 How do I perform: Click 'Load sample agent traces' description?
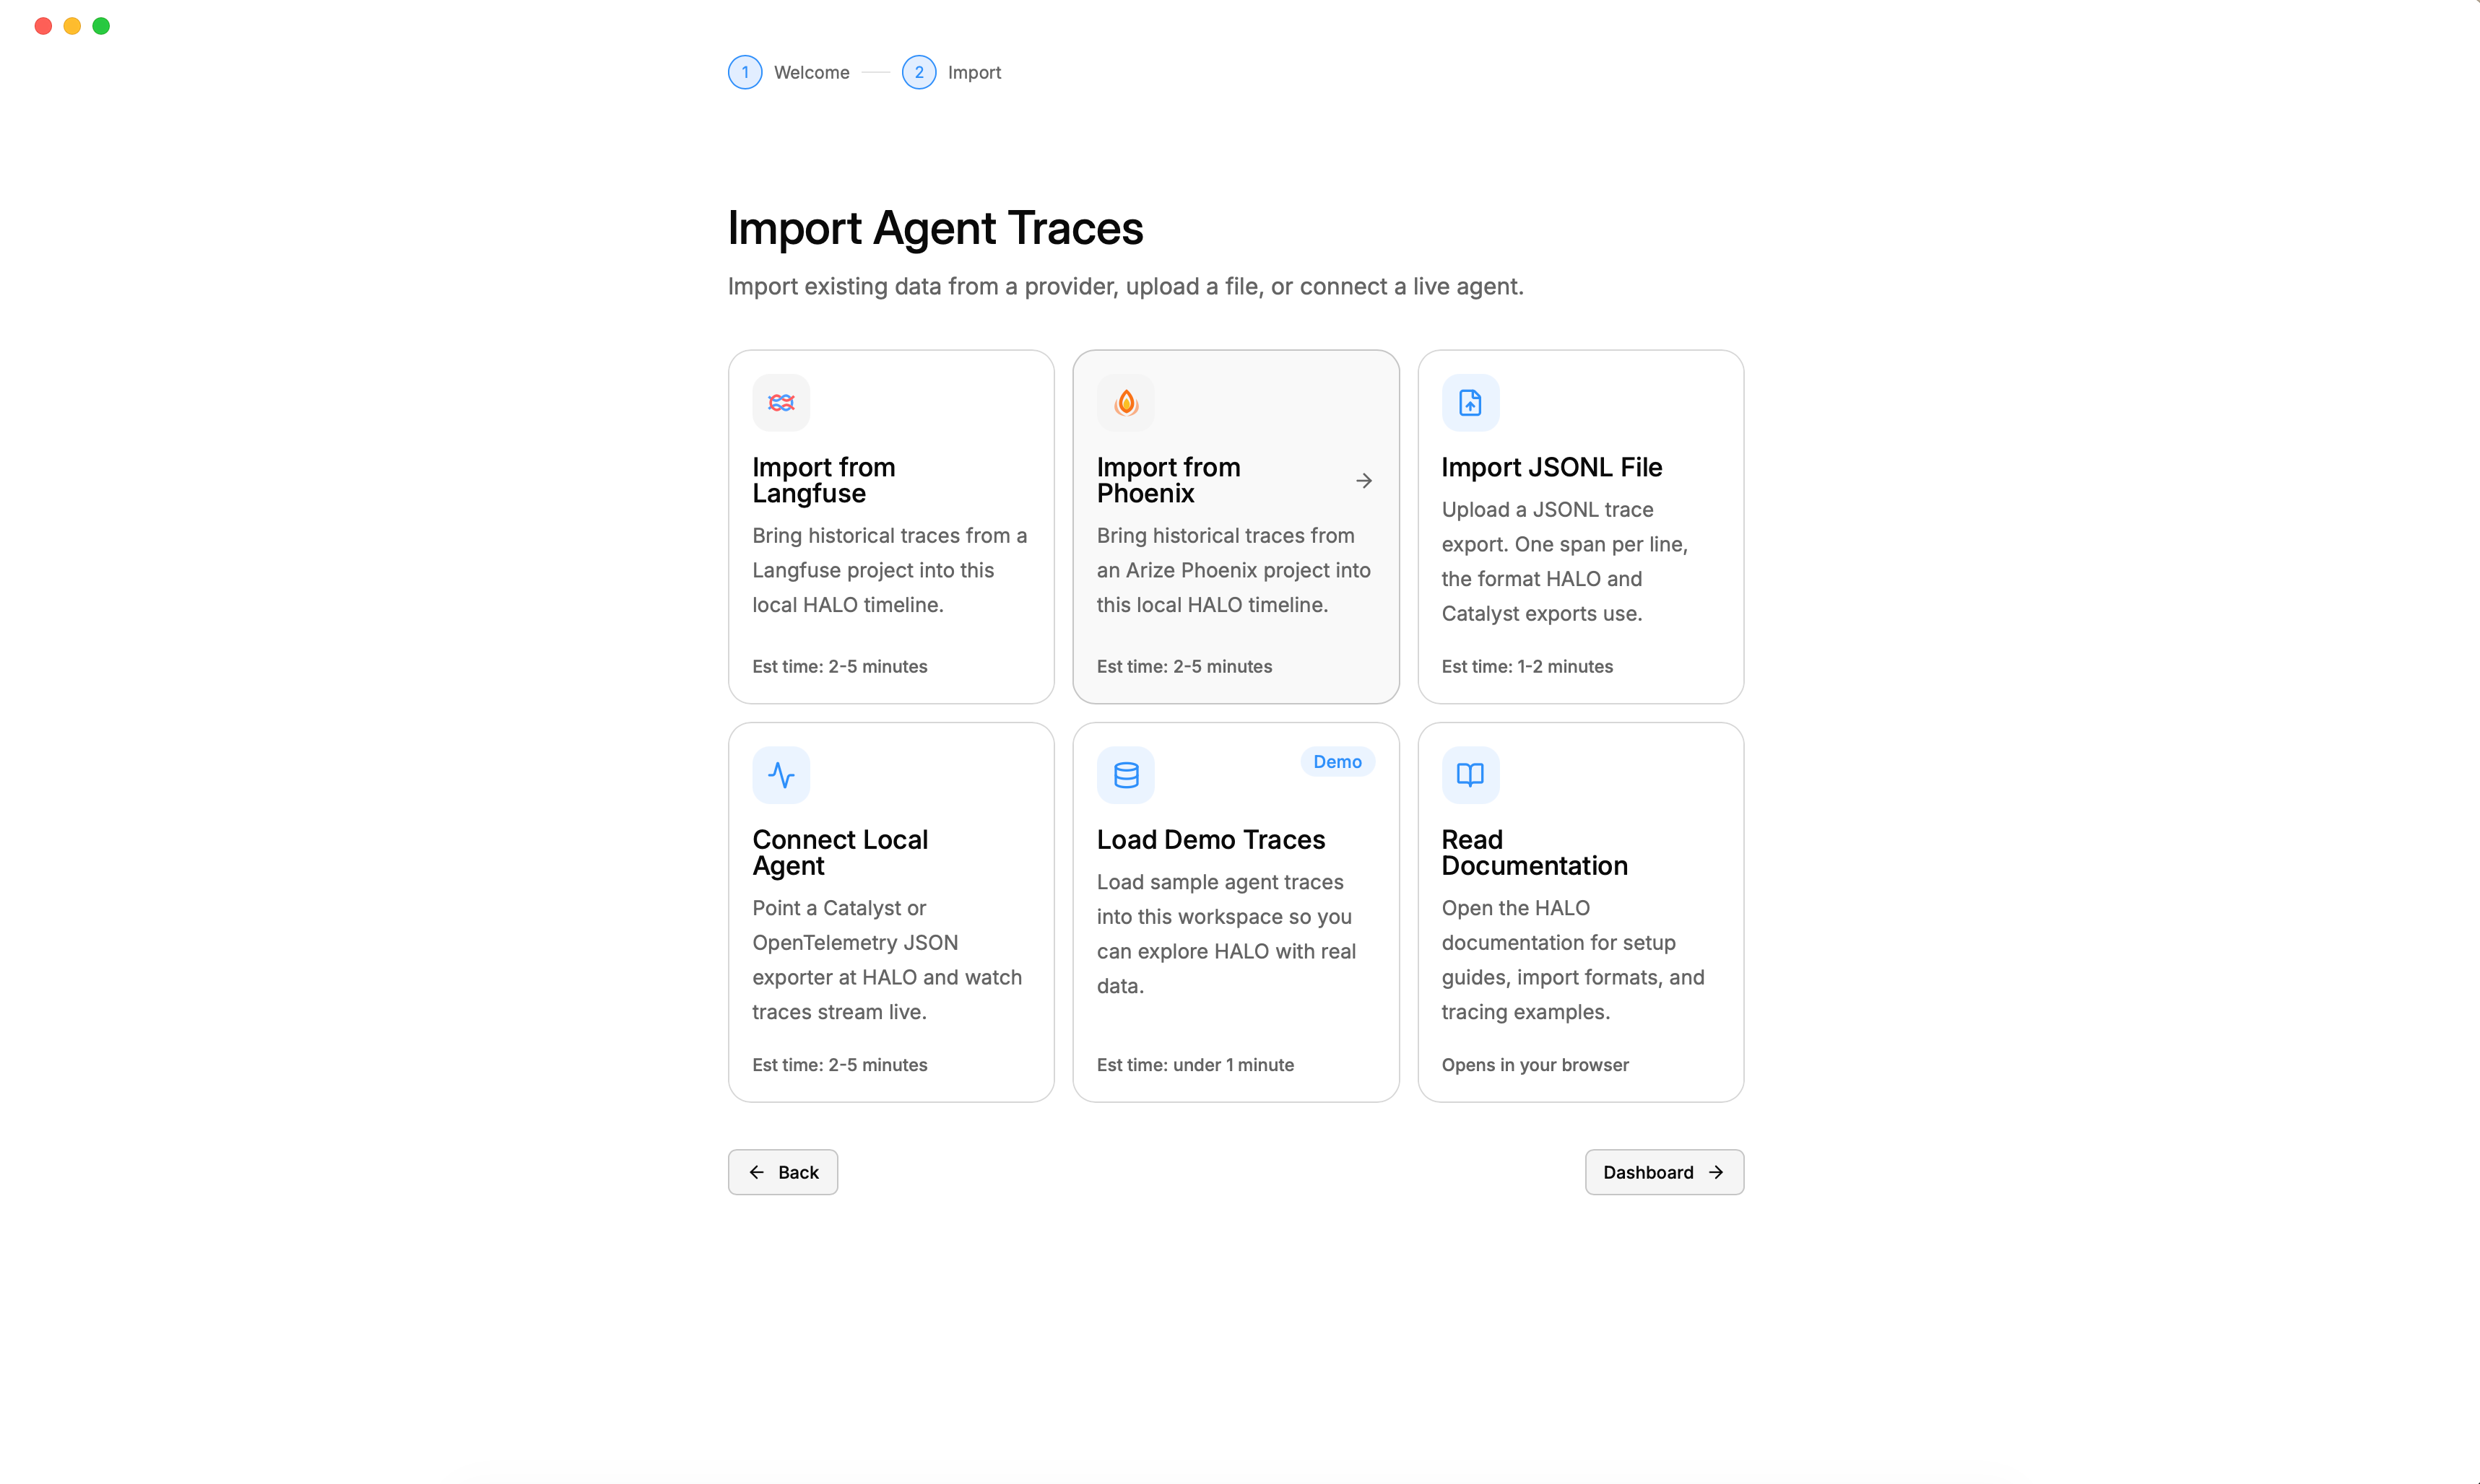coord(1226,934)
